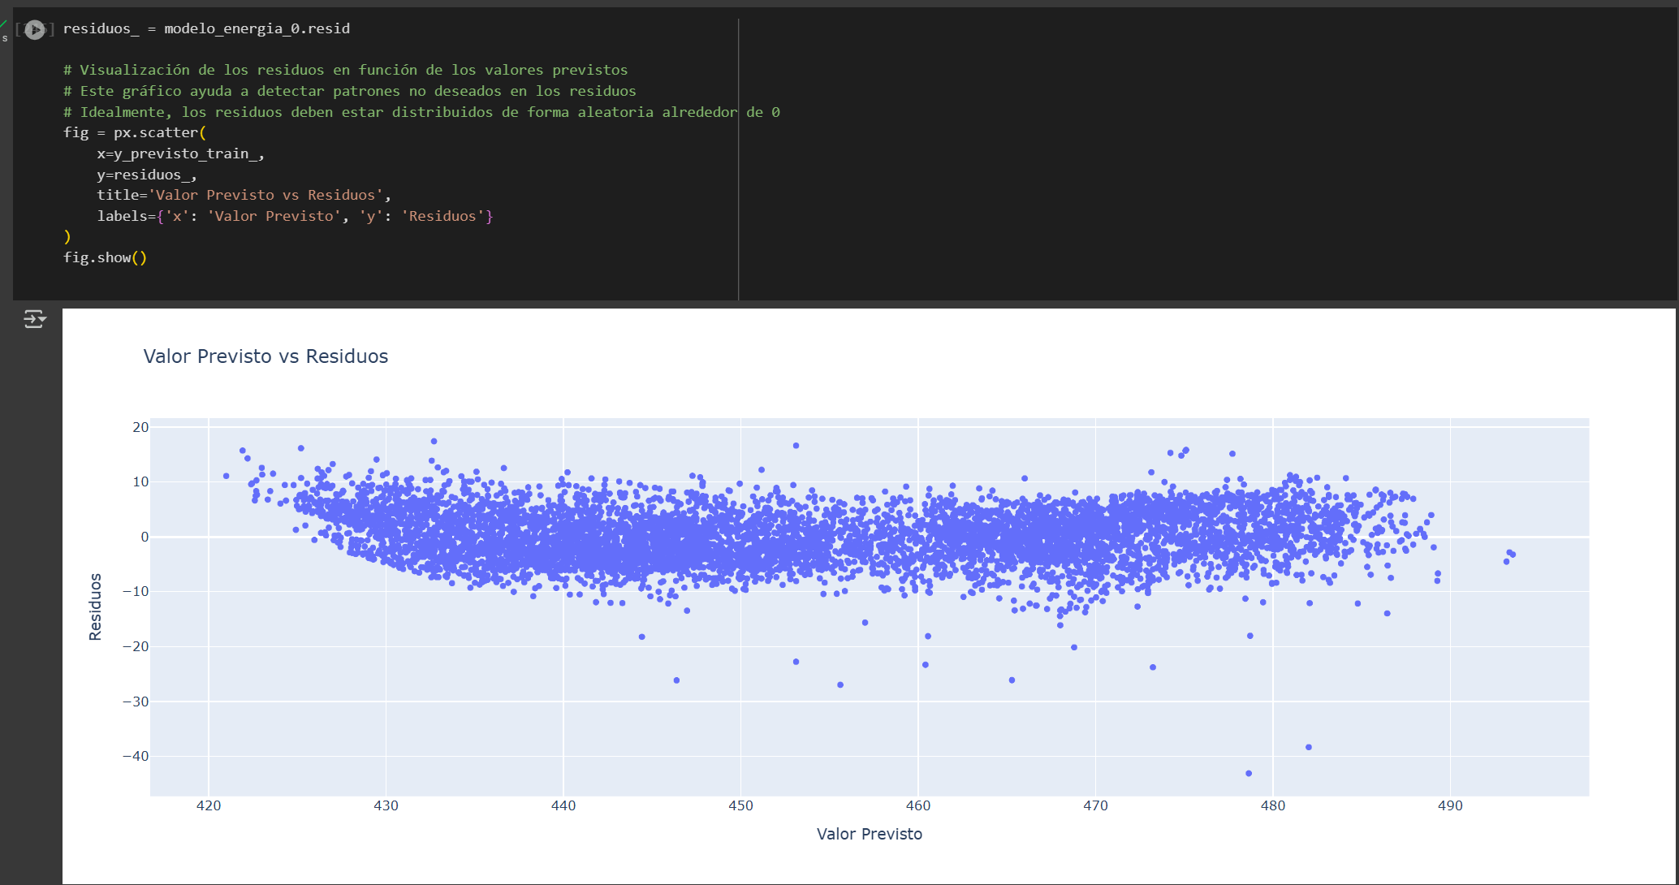Click the isolated outlier point near residual −38

pos(1309,747)
